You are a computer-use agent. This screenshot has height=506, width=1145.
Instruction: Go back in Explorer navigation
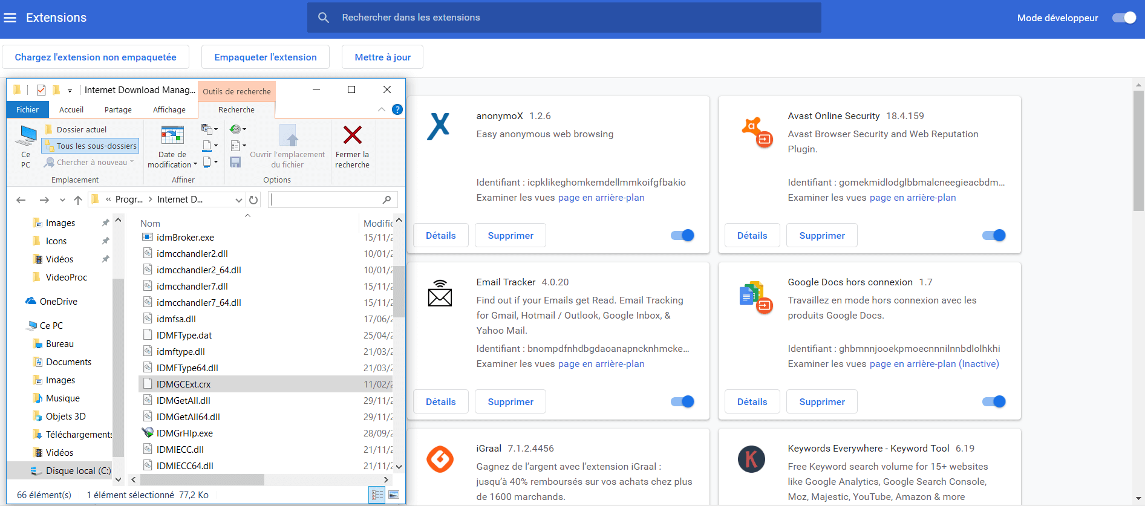coord(21,200)
